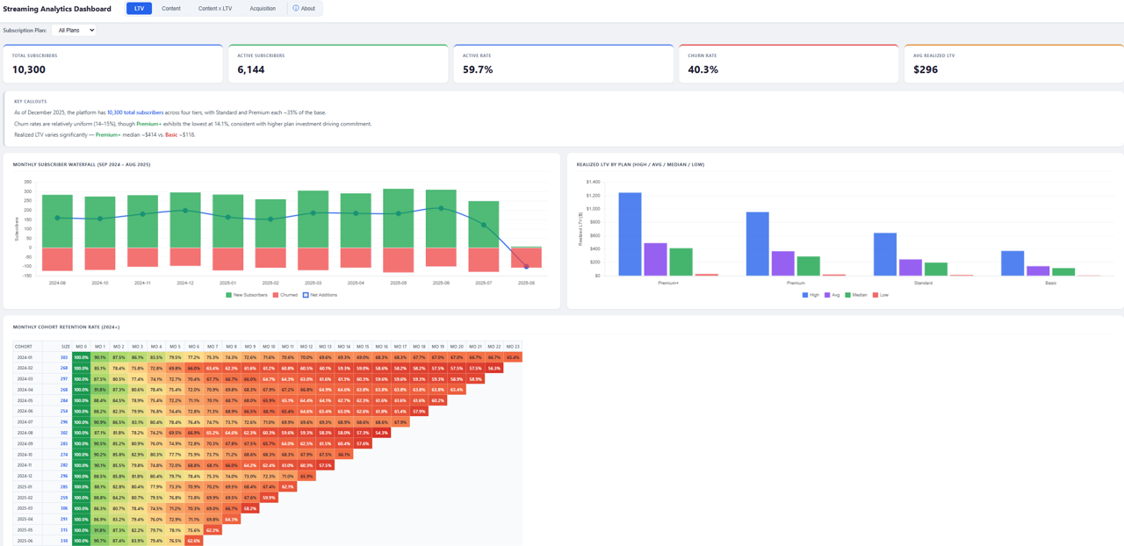Image resolution: width=1124 pixels, height=546 pixels.
Task: Click the Avg Realized LTV card
Action: pyautogui.click(x=1013, y=64)
